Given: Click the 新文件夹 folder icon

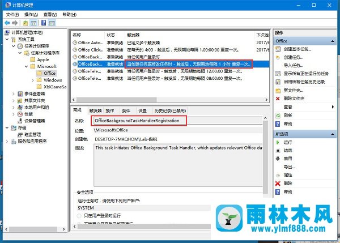Looking at the screenshot, I should [278, 91].
